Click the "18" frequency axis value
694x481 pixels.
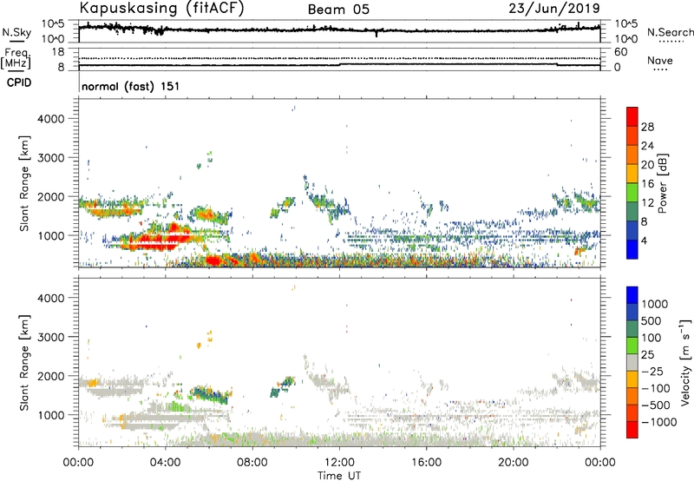(57, 52)
